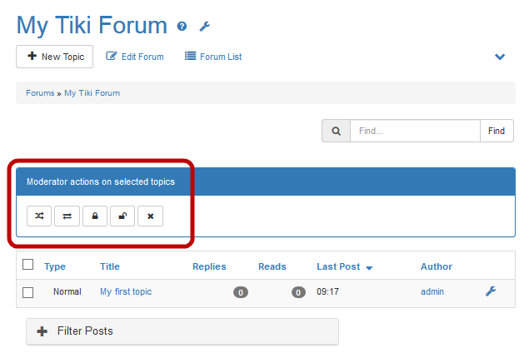Click the magnifier search icon
The image size is (529, 353).
click(x=336, y=132)
